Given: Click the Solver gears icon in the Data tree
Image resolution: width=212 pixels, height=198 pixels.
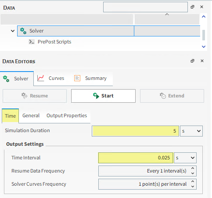Looking at the screenshot, I should [23, 31].
